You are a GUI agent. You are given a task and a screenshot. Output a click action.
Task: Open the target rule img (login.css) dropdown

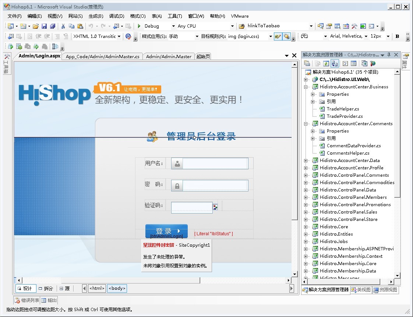point(271,36)
